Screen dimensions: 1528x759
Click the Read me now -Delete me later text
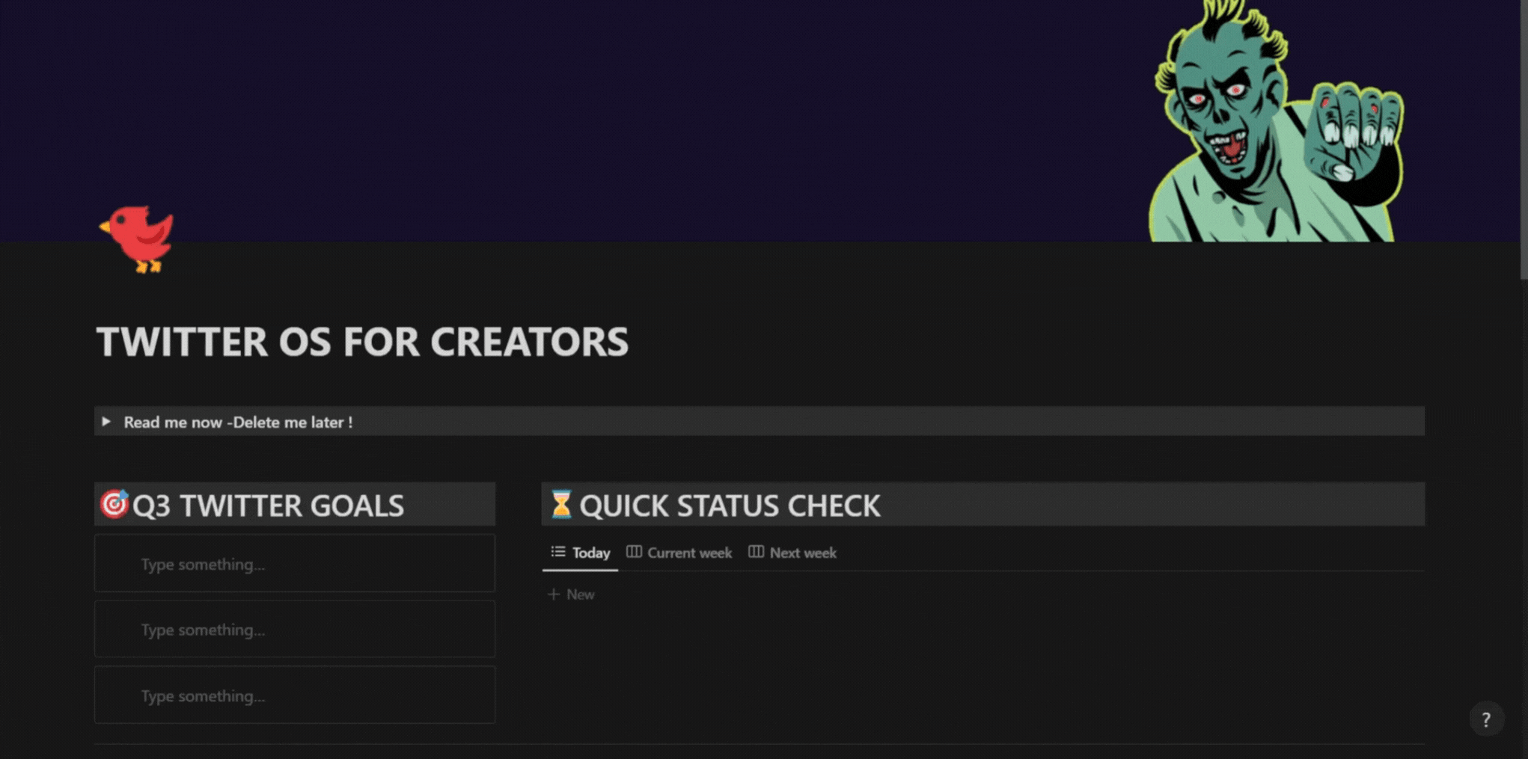pyautogui.click(x=238, y=422)
